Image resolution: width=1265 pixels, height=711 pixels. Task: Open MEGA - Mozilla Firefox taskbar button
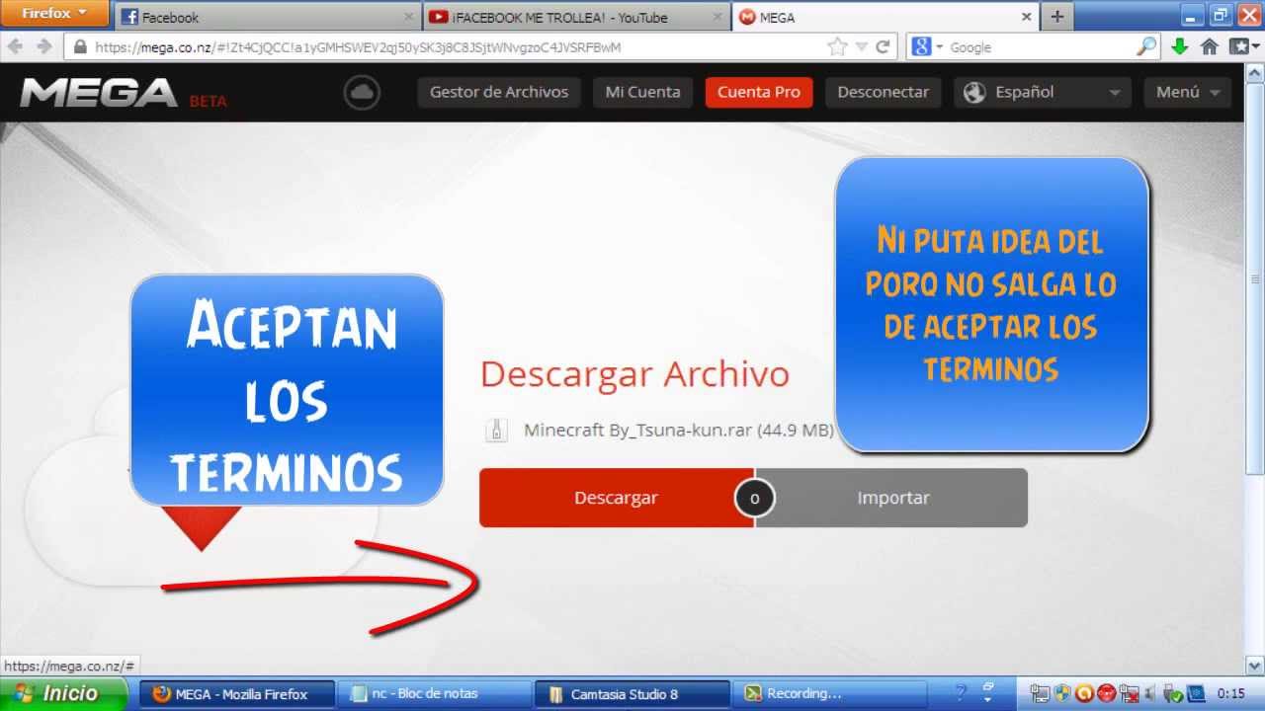[237, 693]
